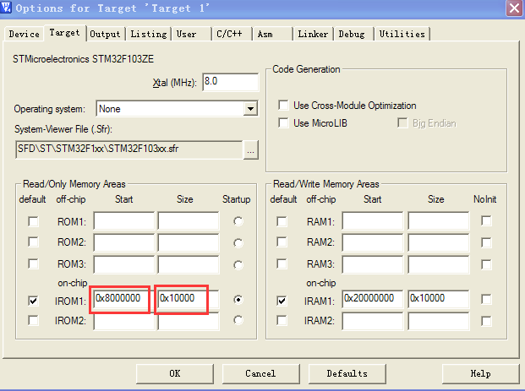Open the C/C++ tab
The height and width of the screenshot is (391, 525).
coord(232,34)
